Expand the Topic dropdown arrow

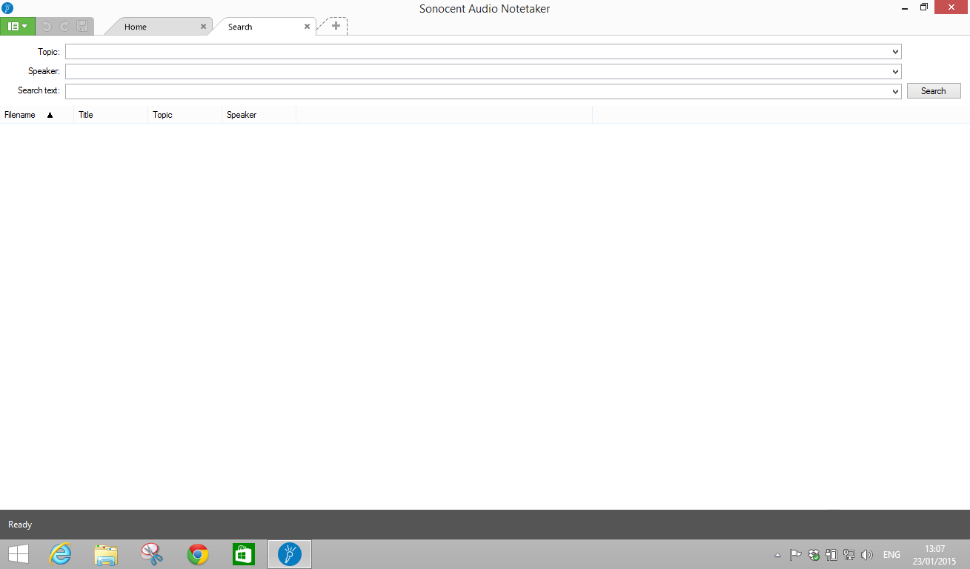tap(896, 52)
